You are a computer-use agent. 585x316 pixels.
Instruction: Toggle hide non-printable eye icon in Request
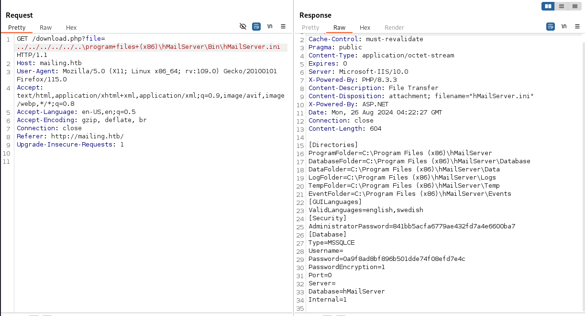[243, 26]
